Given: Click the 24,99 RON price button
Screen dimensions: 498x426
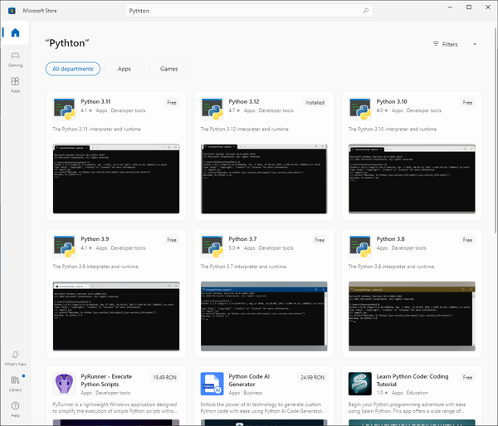Looking at the screenshot, I should pos(313,377).
